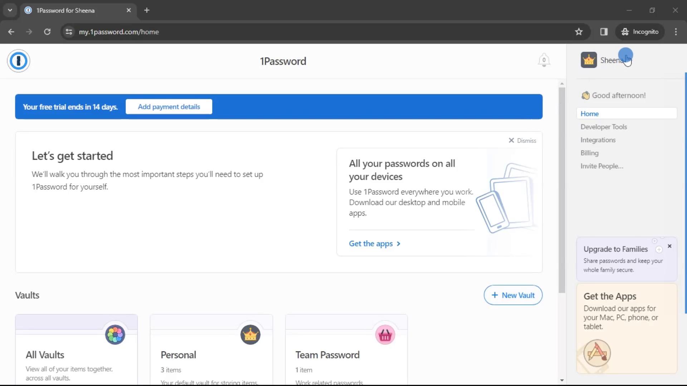687x386 pixels.
Task: Click Get the apps link
Action: pos(375,243)
